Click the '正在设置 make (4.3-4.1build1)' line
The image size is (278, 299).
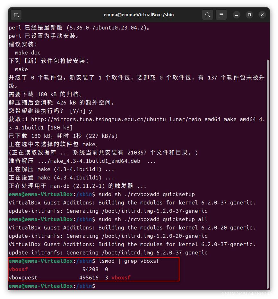click(61, 178)
